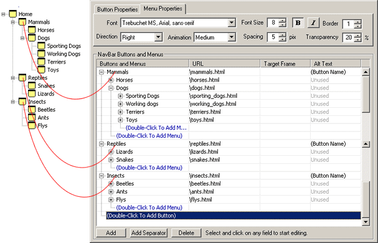Viewport: 378px width, 243px height.
Task: Collapse the Mammals node in left tree
Action: click(13, 22)
